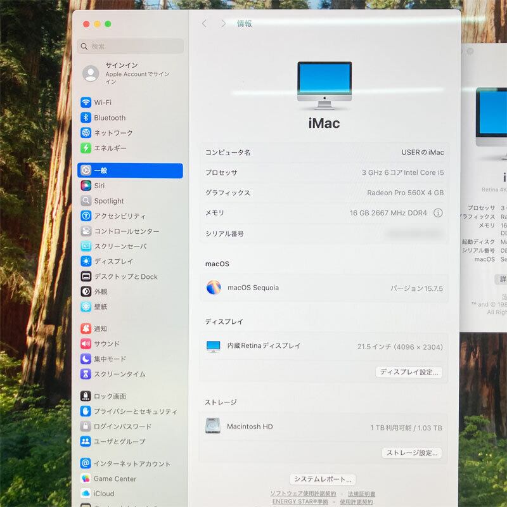Click the システムレポート... button
Screen dimensions: 507x507
point(323,479)
